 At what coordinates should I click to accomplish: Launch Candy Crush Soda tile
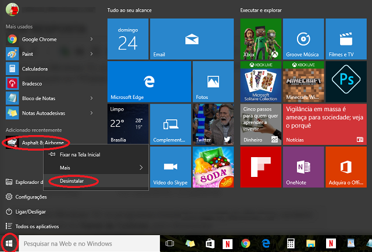point(213,167)
